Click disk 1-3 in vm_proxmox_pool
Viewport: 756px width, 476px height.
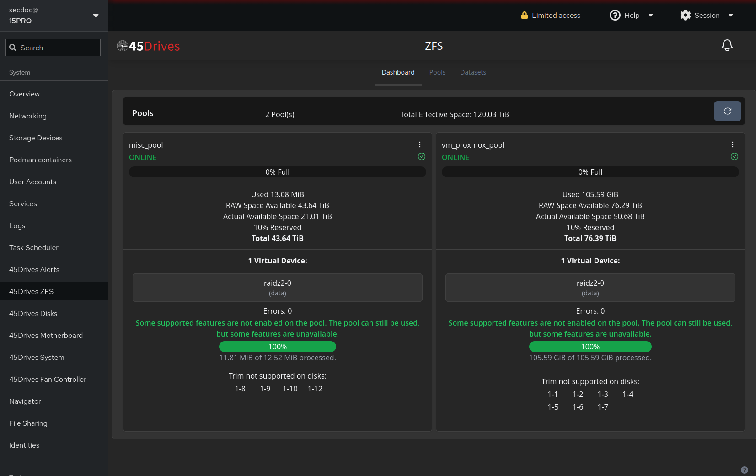click(603, 394)
